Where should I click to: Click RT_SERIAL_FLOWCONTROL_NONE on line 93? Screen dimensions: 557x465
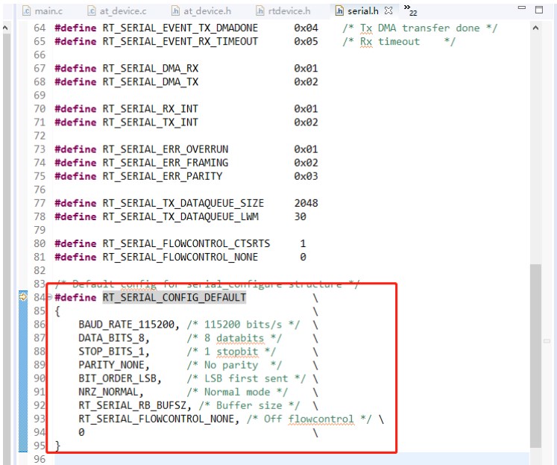(157, 419)
